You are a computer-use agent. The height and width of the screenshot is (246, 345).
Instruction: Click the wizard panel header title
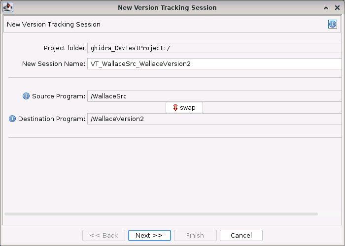(54, 25)
